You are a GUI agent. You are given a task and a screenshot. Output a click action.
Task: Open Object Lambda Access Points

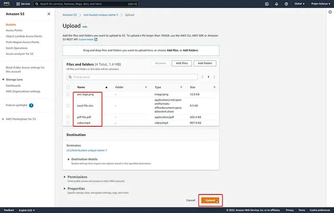tap(24, 36)
